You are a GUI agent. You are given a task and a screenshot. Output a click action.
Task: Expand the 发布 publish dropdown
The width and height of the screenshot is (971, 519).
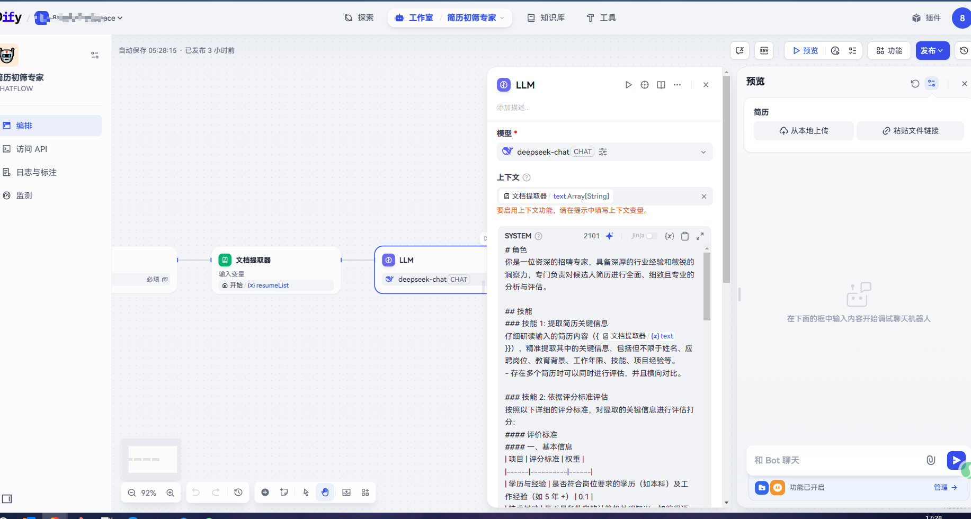pos(932,51)
